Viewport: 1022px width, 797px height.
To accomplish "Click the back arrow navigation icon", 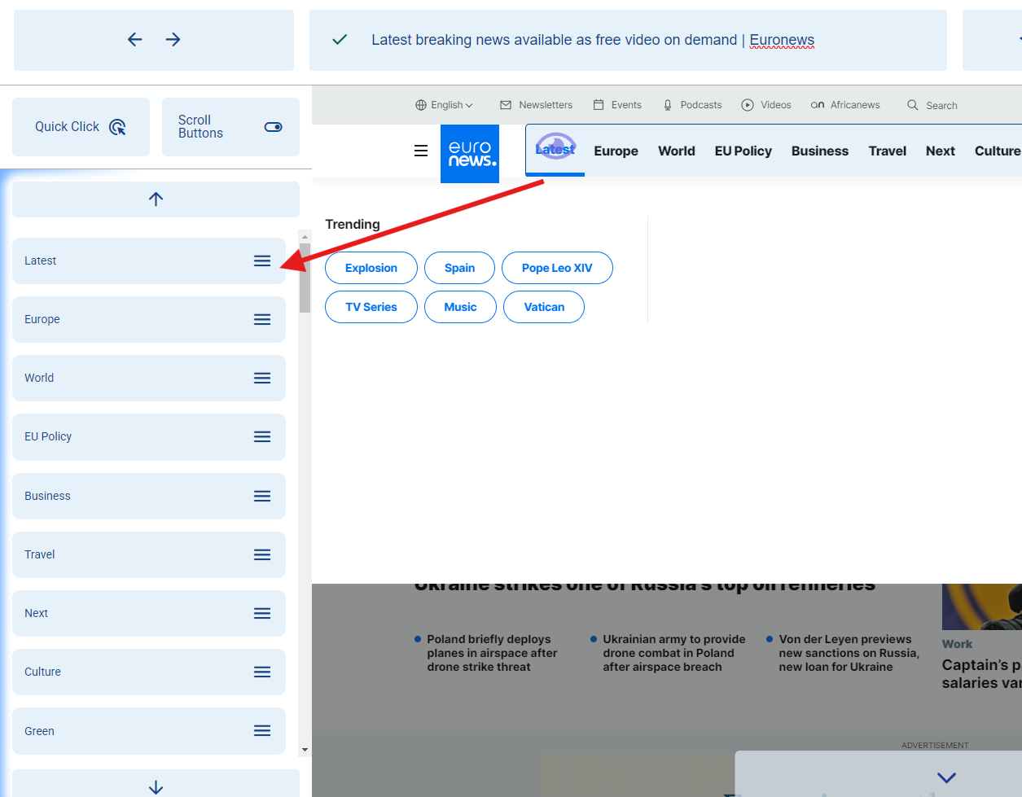I will point(135,40).
